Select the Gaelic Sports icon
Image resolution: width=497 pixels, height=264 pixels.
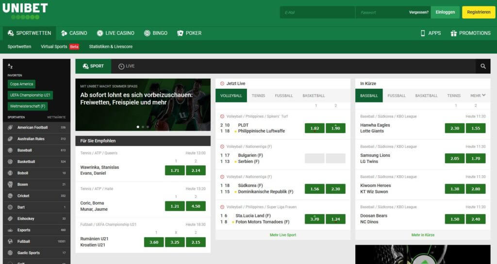tap(10, 253)
